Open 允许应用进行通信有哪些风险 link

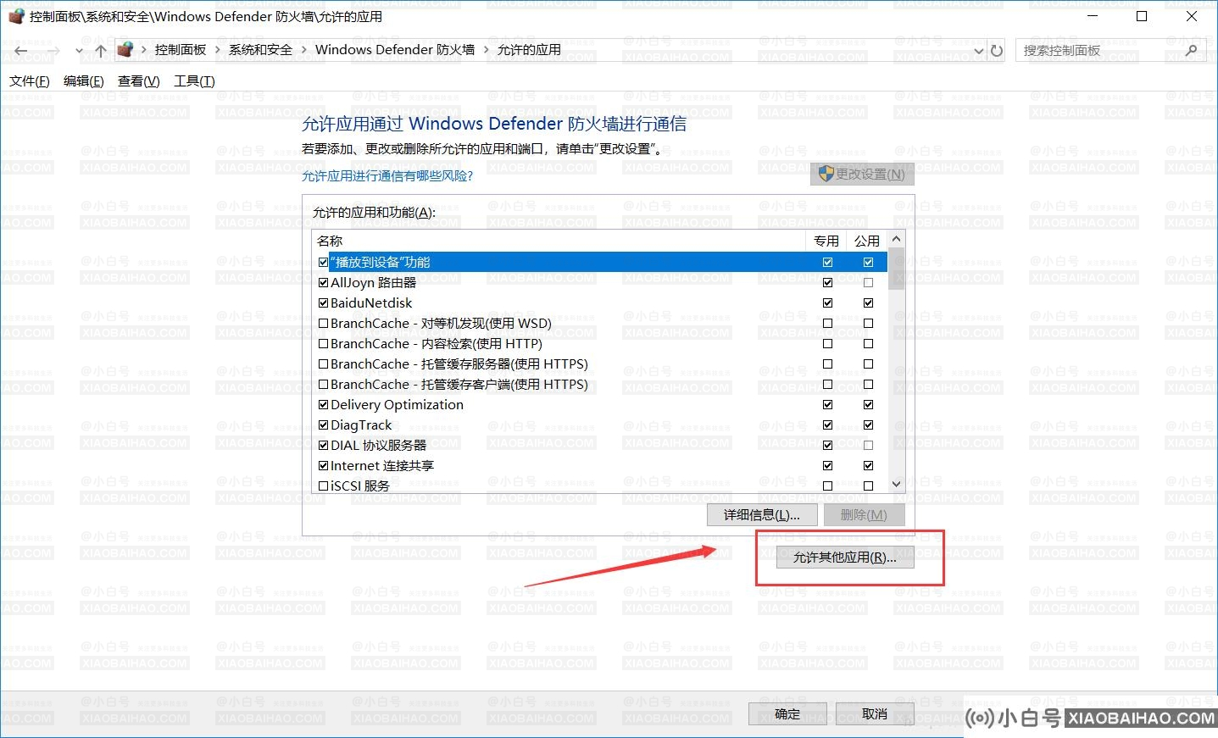[x=387, y=176]
